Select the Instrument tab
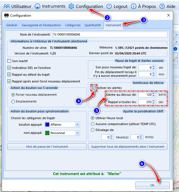This screenshot has width=179, height=192. coord(113,25)
